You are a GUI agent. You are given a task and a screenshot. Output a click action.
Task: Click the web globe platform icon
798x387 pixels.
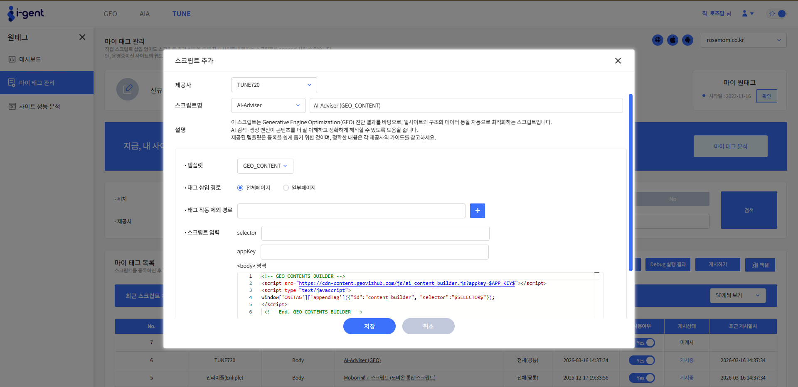pos(658,40)
